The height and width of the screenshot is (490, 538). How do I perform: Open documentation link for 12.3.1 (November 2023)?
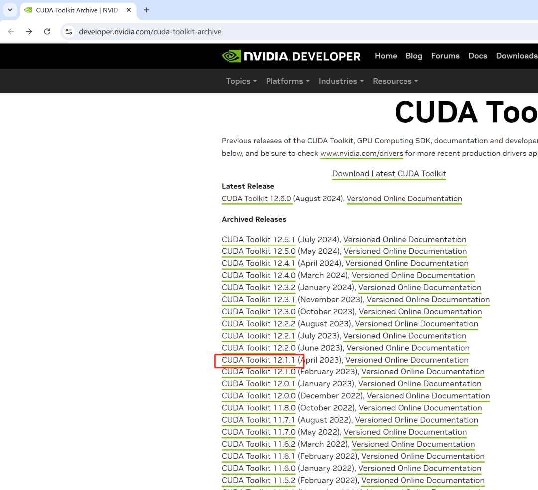click(428, 300)
